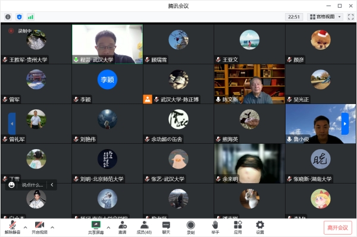Open the members list (成员) icon
This screenshot has height=237, width=357.
click(x=144, y=227)
